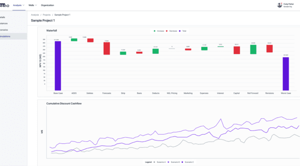Screen dimensions: 300x166
Task: Hide Scenario B in cashflow legend
Action: click(x=168, y=162)
